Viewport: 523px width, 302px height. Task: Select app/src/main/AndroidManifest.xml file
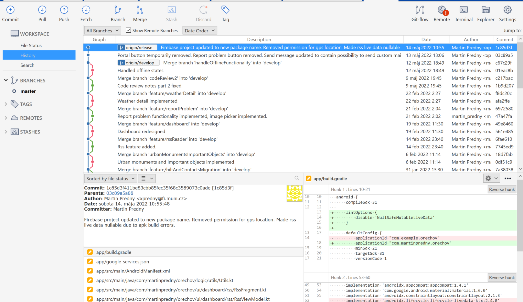click(x=193, y=271)
